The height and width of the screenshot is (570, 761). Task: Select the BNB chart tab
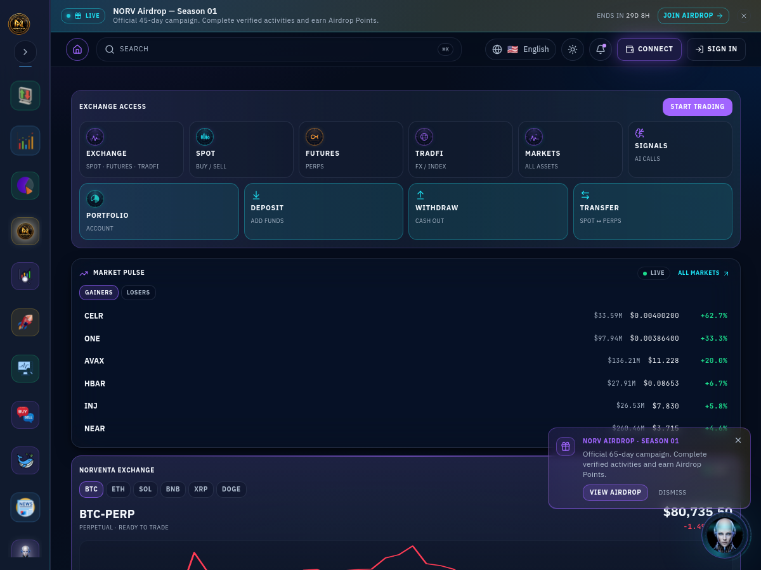[x=173, y=490]
